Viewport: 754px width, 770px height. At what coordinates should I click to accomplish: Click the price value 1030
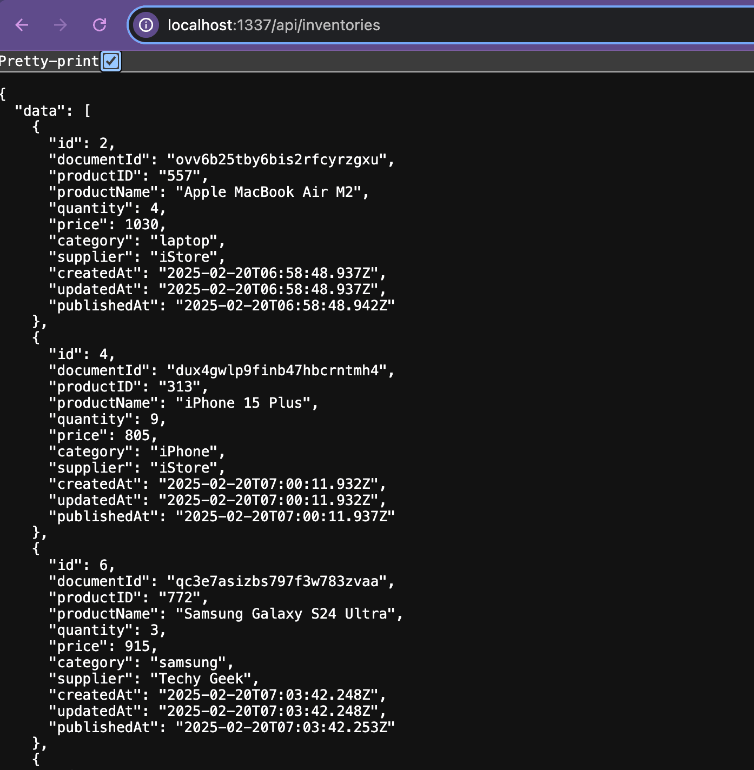tap(141, 224)
